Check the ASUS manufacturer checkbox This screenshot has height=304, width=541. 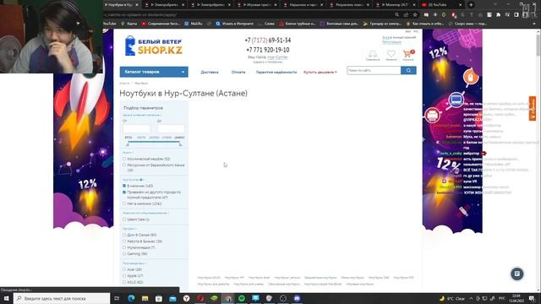coord(124,282)
